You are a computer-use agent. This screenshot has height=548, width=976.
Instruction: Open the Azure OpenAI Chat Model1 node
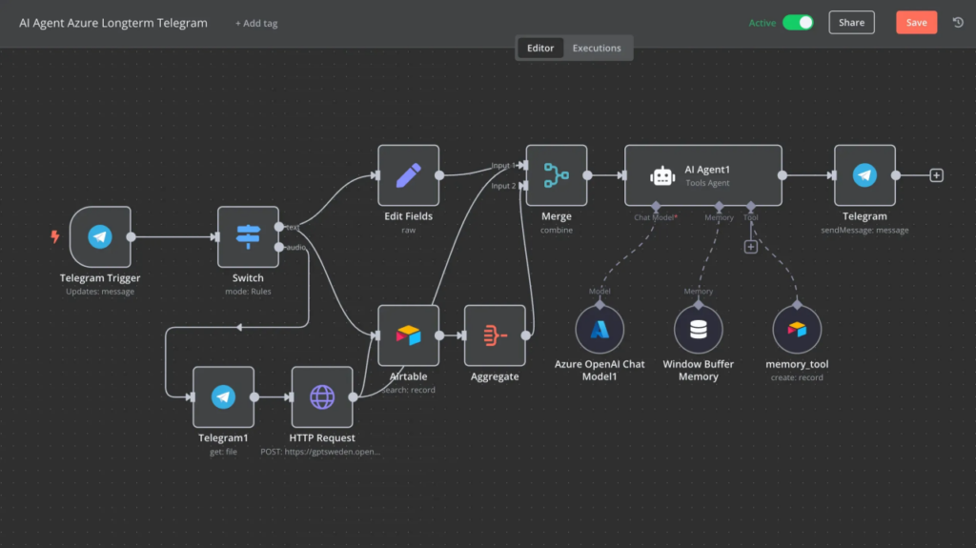click(600, 330)
